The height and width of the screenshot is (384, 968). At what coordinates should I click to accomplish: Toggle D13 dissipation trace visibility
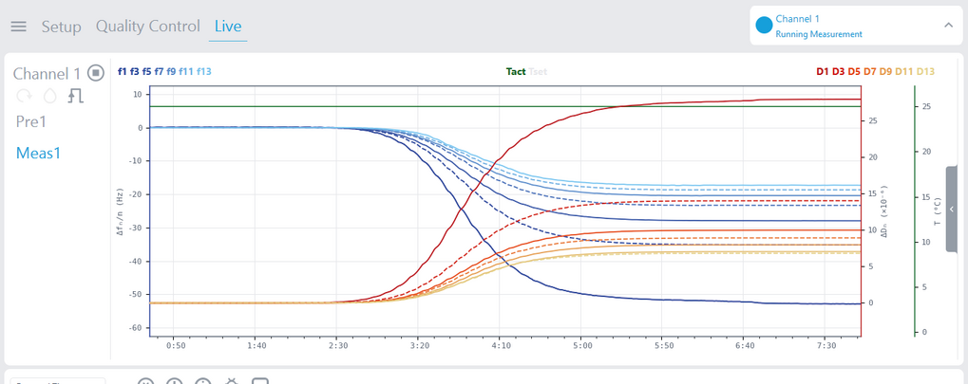coord(925,71)
